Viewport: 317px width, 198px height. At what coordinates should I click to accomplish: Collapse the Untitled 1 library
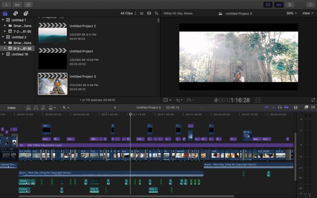(x=3, y=20)
